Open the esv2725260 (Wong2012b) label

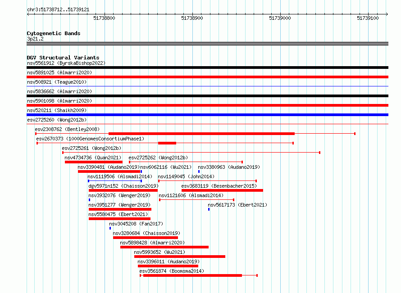(57, 120)
